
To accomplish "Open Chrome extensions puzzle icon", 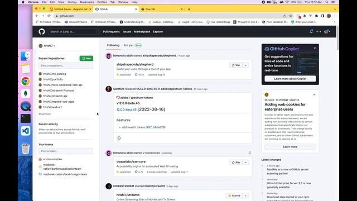I will 316,16.
